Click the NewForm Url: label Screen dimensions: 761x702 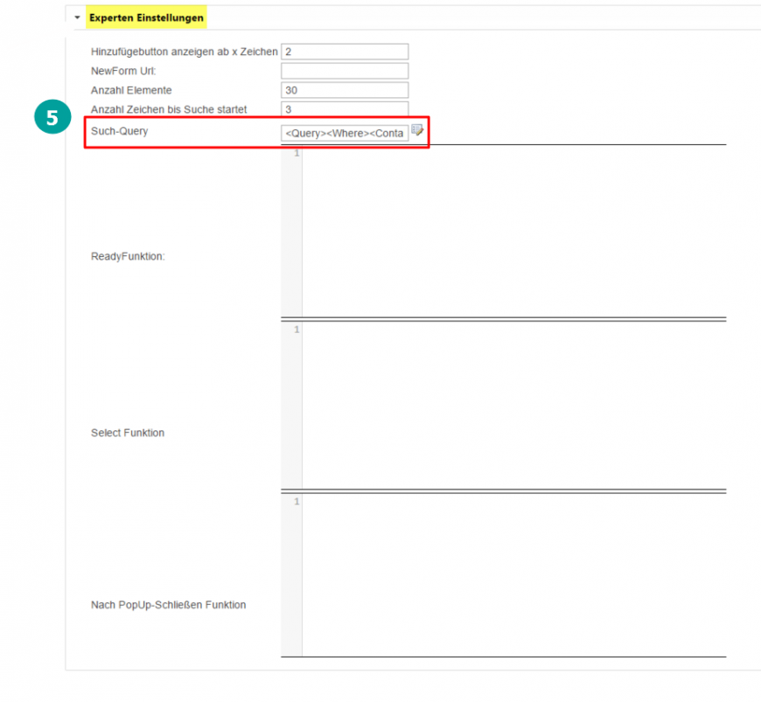click(123, 71)
